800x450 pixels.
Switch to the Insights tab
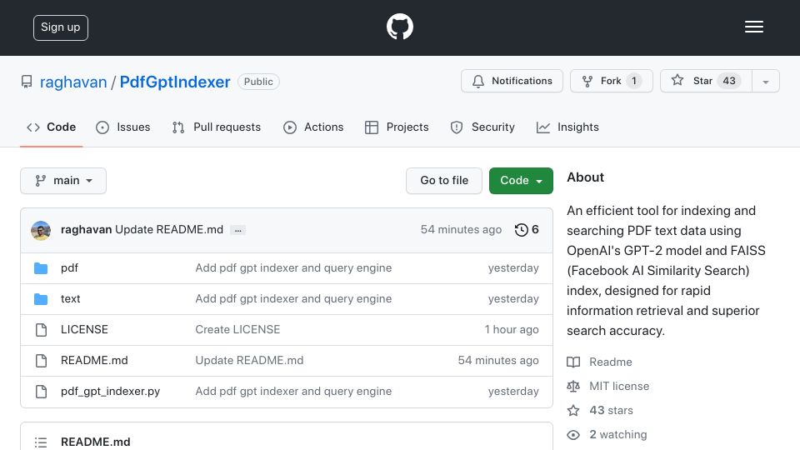click(x=567, y=127)
